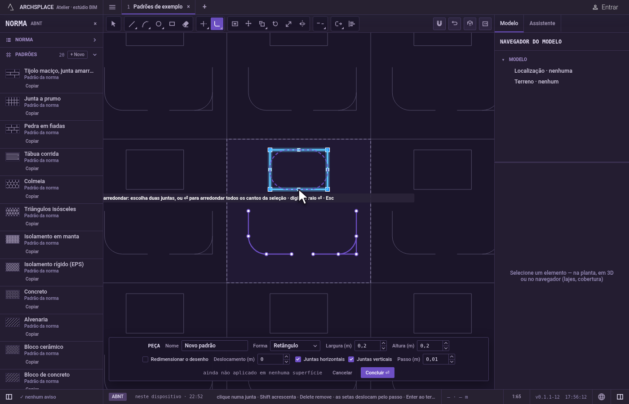Viewport: 629px width, 404px height.
Task: Uncheck Juntas verticais checkbox
Action: [x=351, y=359]
